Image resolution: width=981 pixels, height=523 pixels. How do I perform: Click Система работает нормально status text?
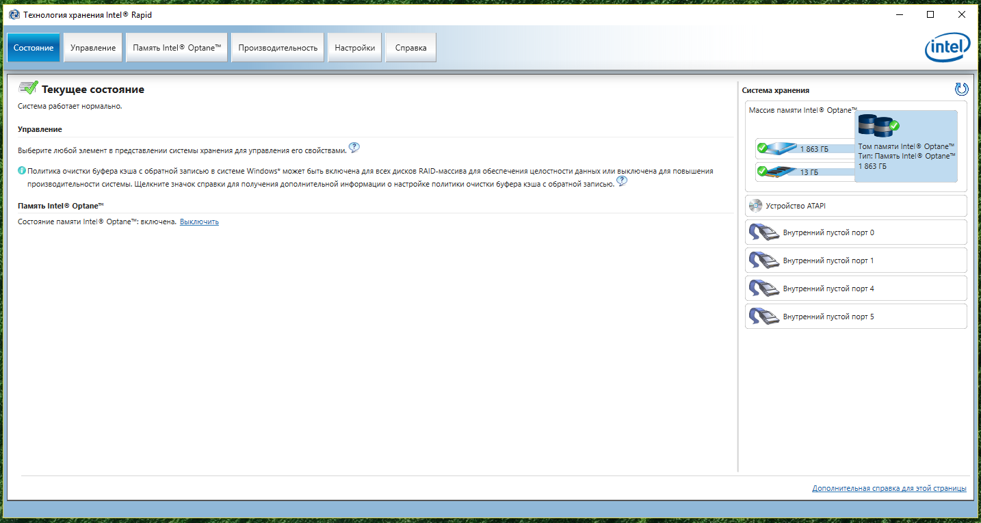point(70,106)
